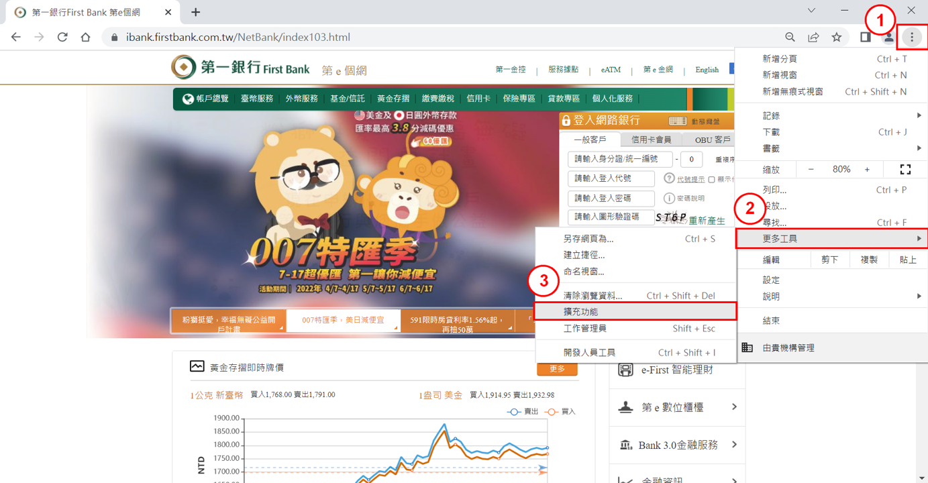The width and height of the screenshot is (928, 483).
Task: Click the tab search chevron in title bar
Action: (x=811, y=11)
